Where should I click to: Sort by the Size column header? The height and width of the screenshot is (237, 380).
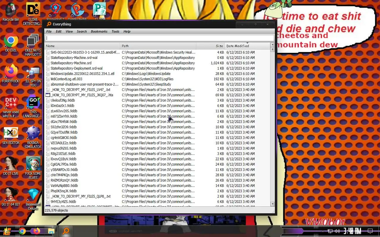coord(210,46)
